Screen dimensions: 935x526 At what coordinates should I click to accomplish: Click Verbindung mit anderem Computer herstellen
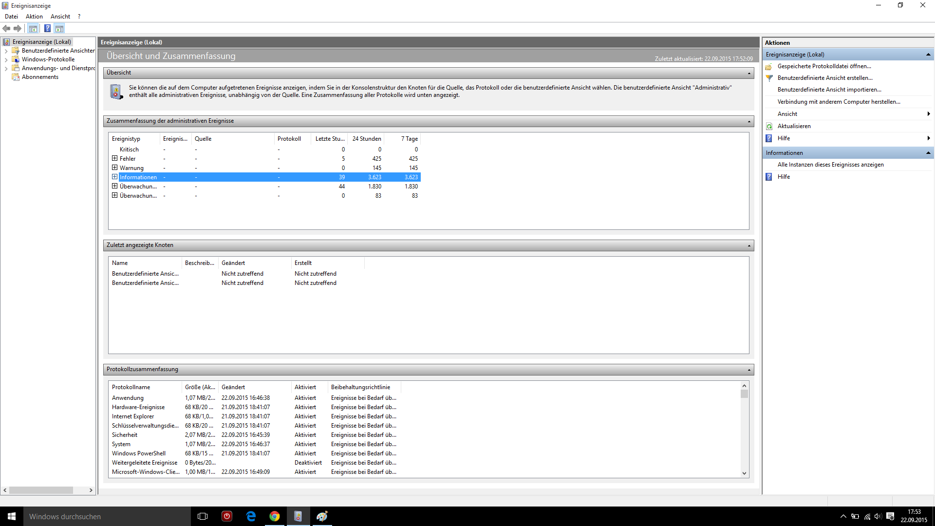pos(839,102)
